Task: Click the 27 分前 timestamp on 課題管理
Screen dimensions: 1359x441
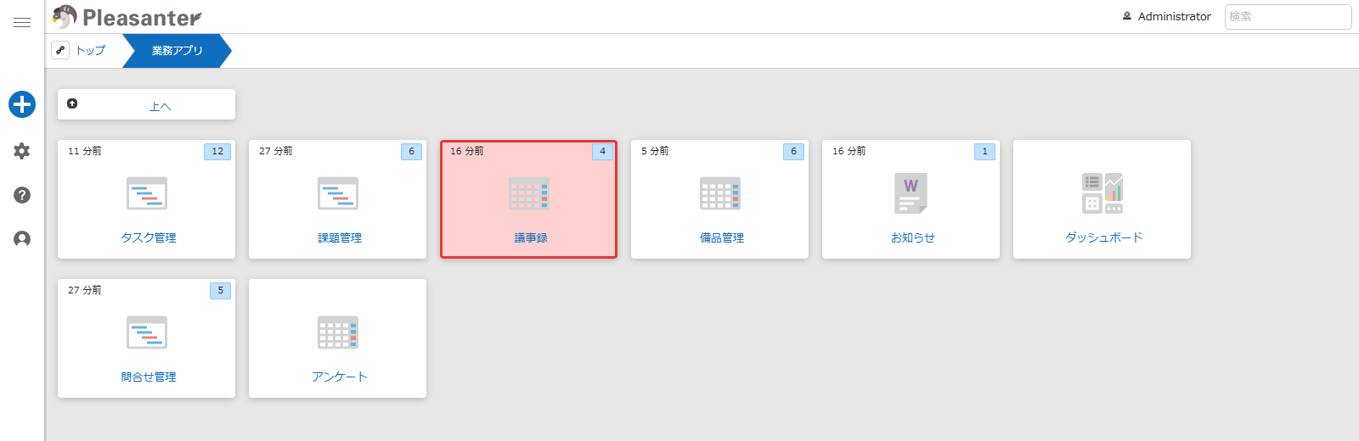Action: [275, 151]
